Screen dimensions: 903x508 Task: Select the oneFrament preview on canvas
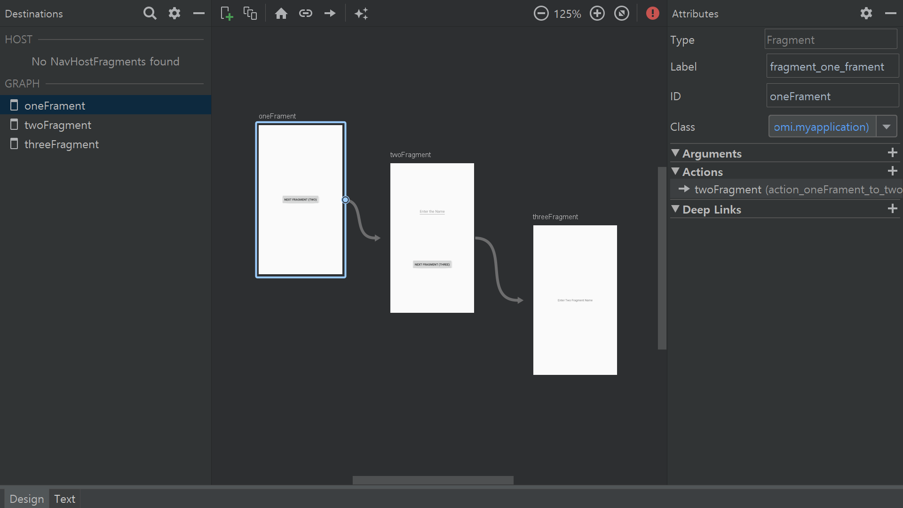(x=301, y=199)
